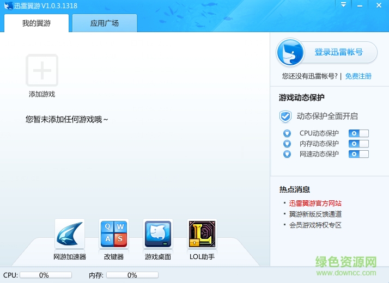The width and height of the screenshot is (389, 283).
Task: Launch the 改键器 QWAS key remapper icon
Action: tap(114, 233)
